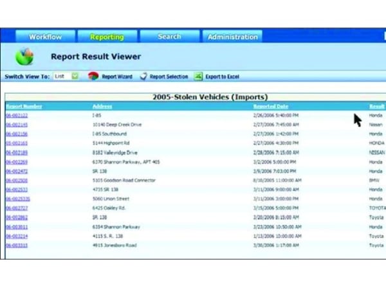Open report 06-002189 for Valleyridge Drive
386x289 pixels.
17,153
